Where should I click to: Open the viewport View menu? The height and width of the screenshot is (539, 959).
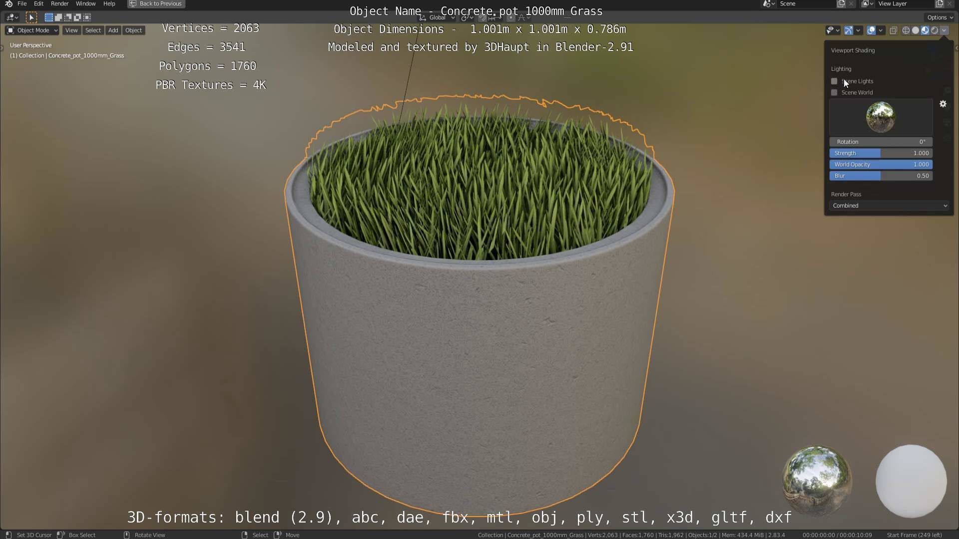(71, 30)
